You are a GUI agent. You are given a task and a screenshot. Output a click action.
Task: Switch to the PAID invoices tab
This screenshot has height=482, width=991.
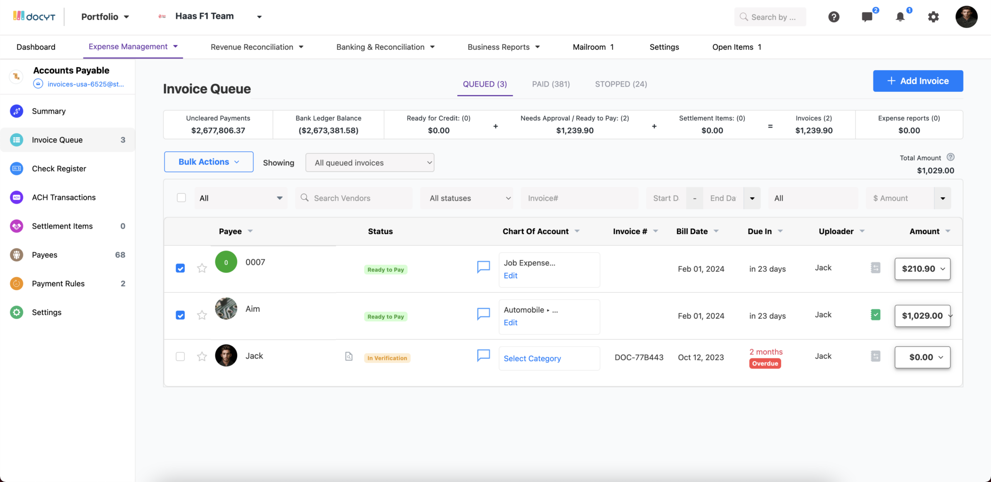pos(551,84)
